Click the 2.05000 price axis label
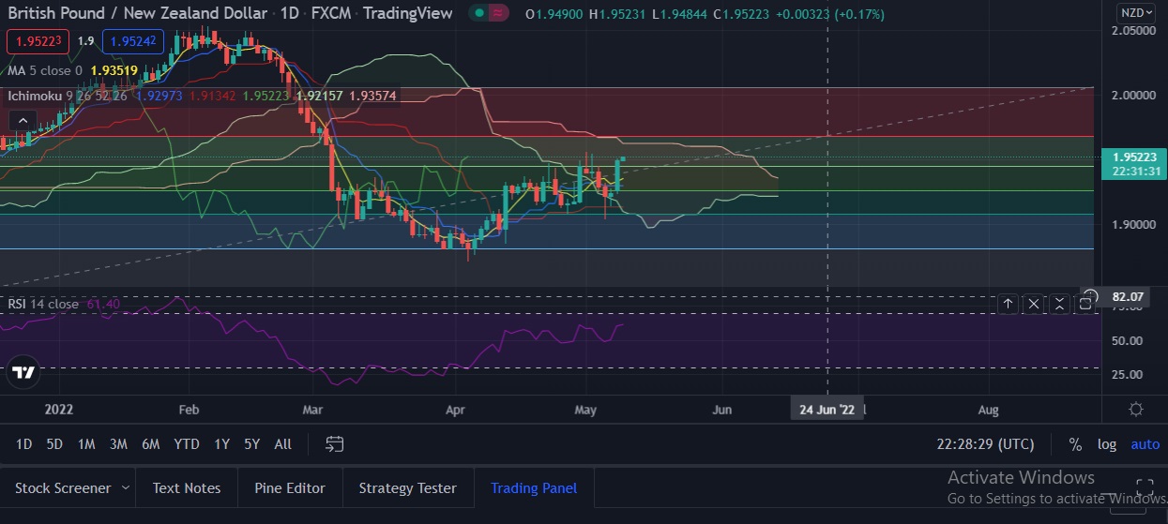 pos(1134,31)
